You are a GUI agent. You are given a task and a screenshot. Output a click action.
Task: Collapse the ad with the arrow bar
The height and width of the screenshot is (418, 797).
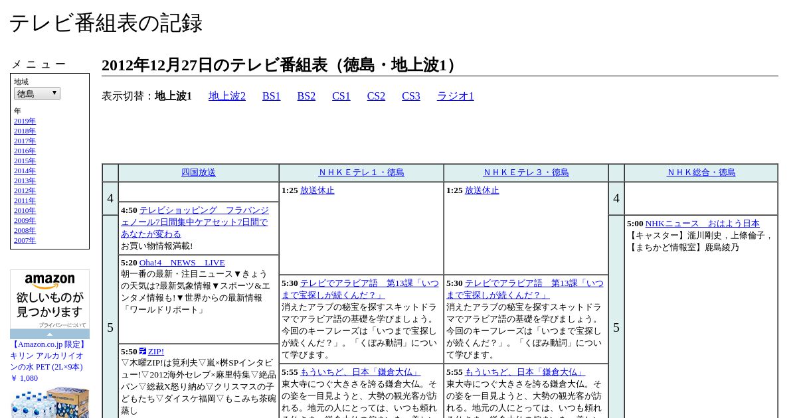pyautogui.click(x=50, y=334)
